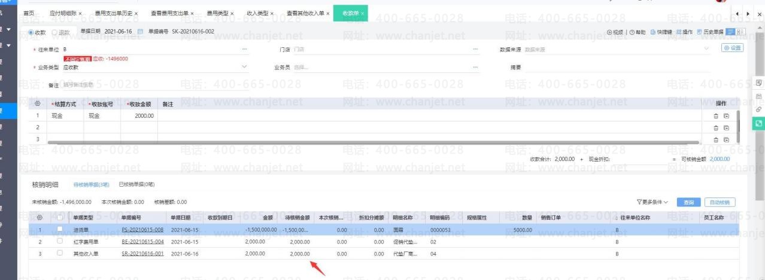Screen dimensions: 765x280
Task: Switch to the 费用支出单历史 tab
Action: [x=114, y=13]
